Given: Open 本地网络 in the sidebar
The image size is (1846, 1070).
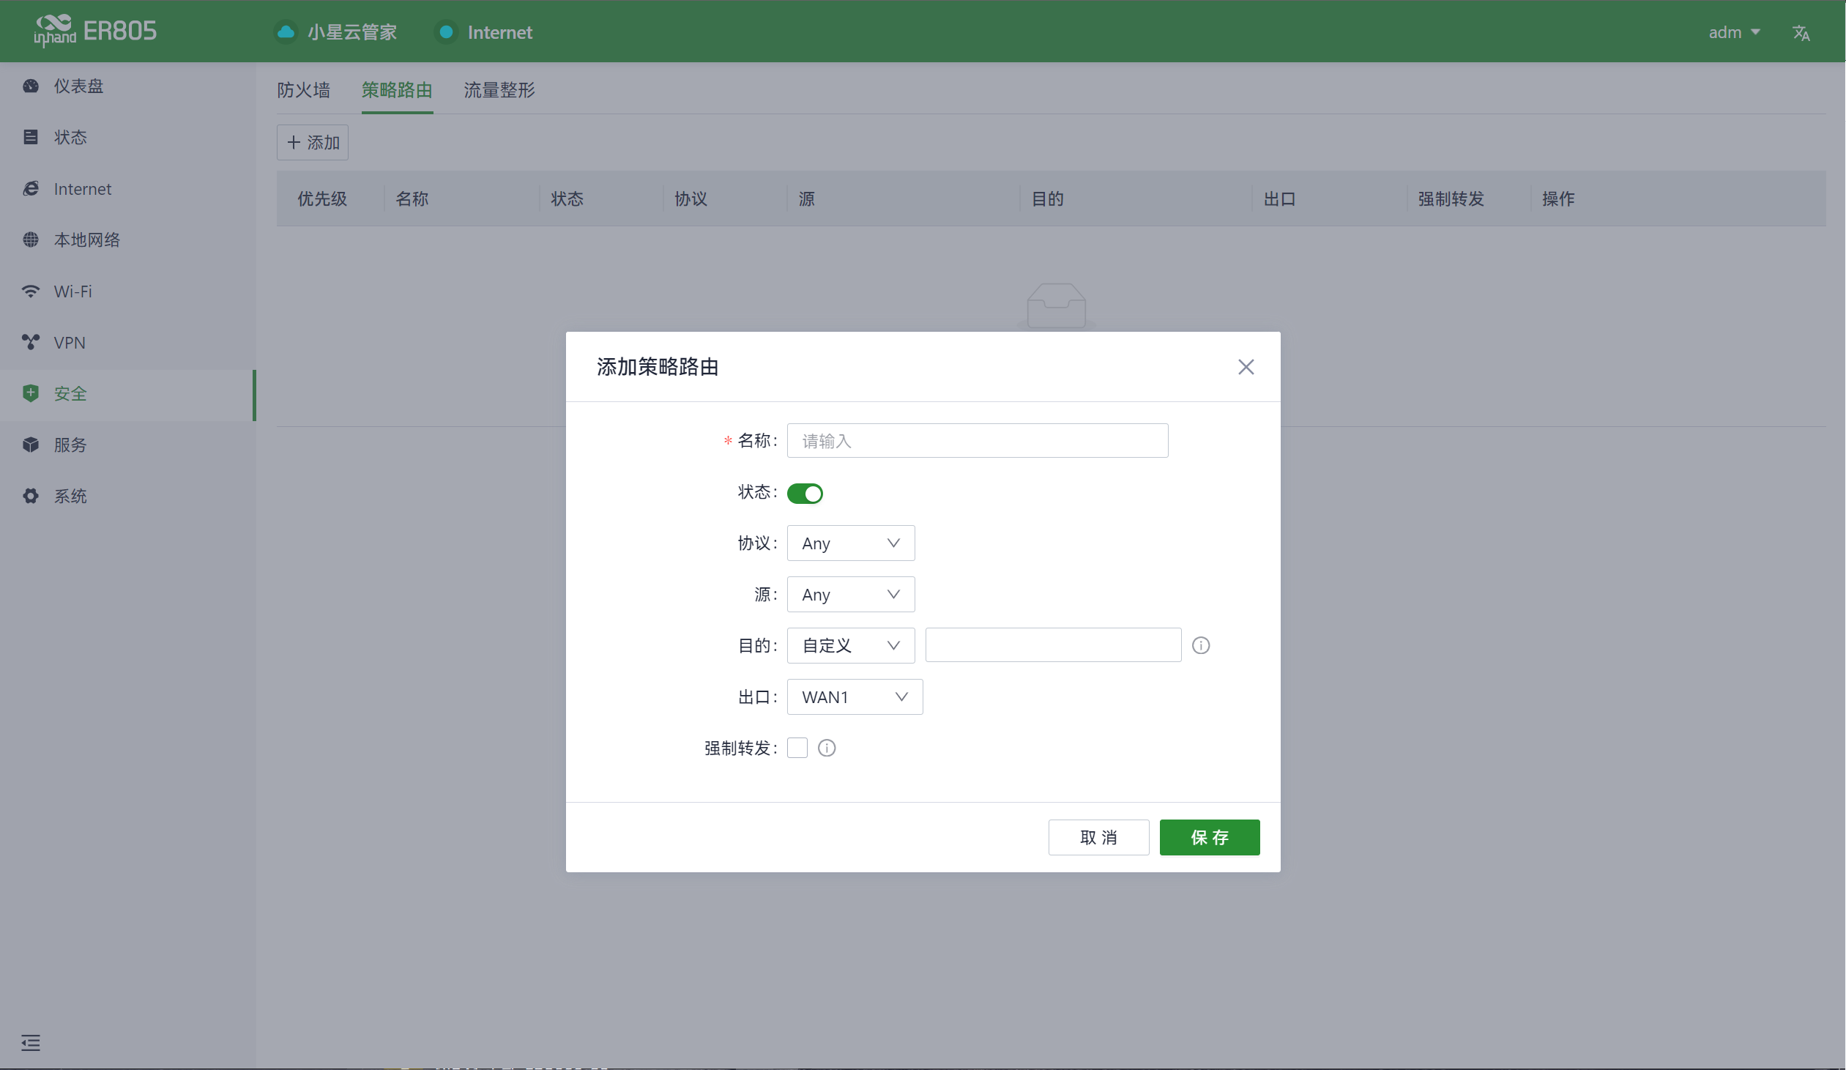Looking at the screenshot, I should (128, 239).
